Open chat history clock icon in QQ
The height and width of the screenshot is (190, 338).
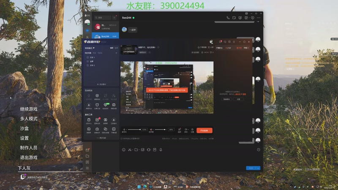click(259, 150)
